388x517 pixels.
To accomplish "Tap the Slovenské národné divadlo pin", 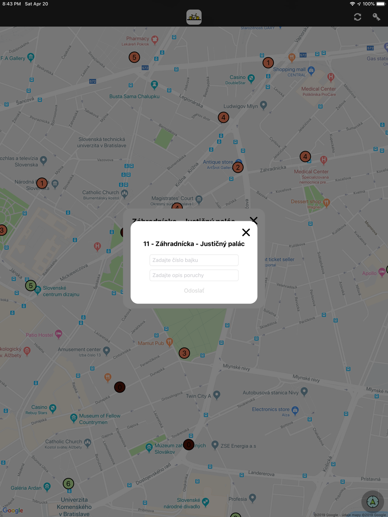I will 206,502.
